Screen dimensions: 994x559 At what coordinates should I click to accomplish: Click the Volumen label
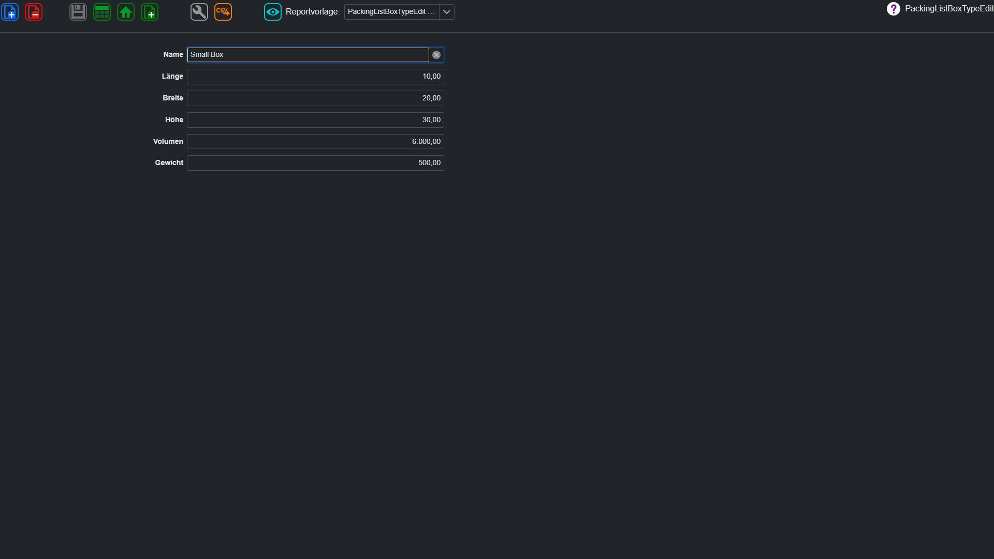(168, 142)
